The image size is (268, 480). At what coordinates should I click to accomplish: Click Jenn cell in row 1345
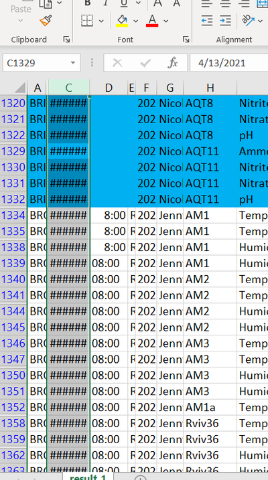point(170,327)
